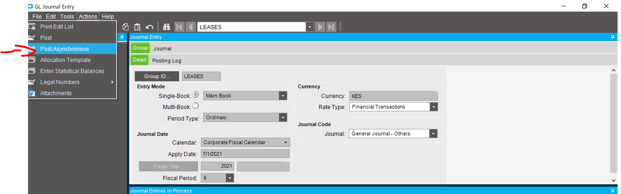Go to previous record arrow button
This screenshot has height=194, width=621.
[x=190, y=27]
